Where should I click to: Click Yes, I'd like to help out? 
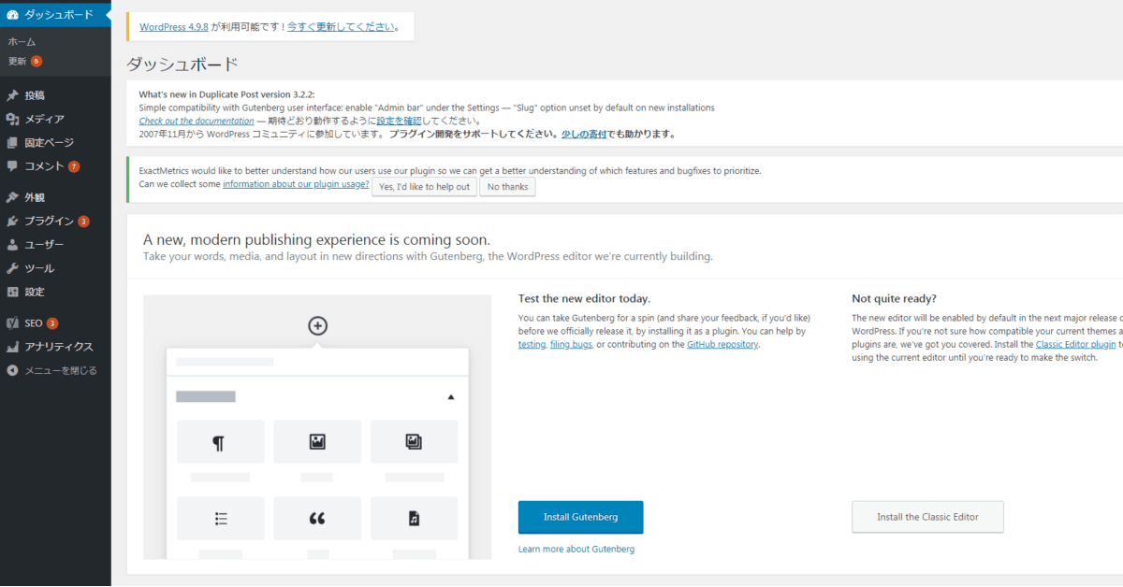(424, 187)
